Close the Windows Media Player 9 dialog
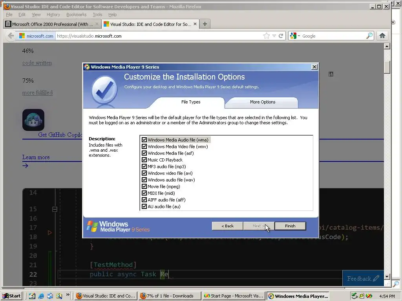This screenshot has width=402, height=301. (314, 67)
